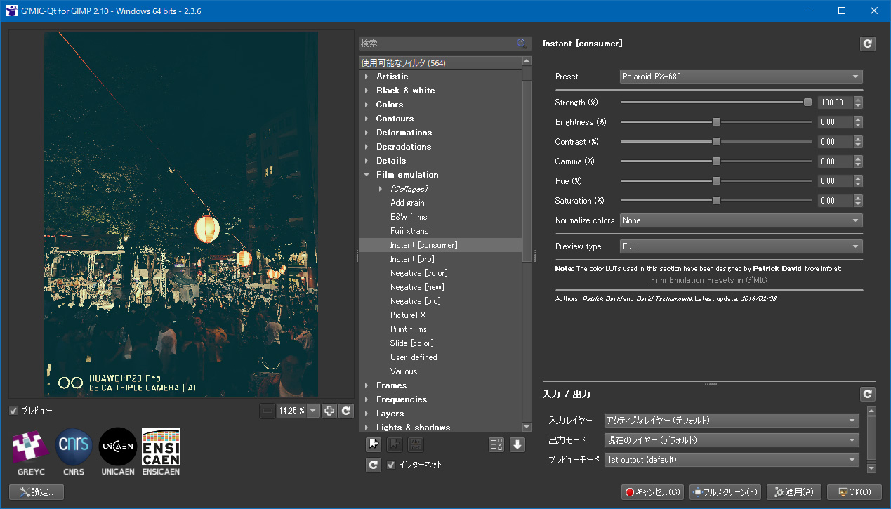Decrease the Hue (%) value with the down stepper
This screenshot has width=891, height=509.
pos(858,185)
